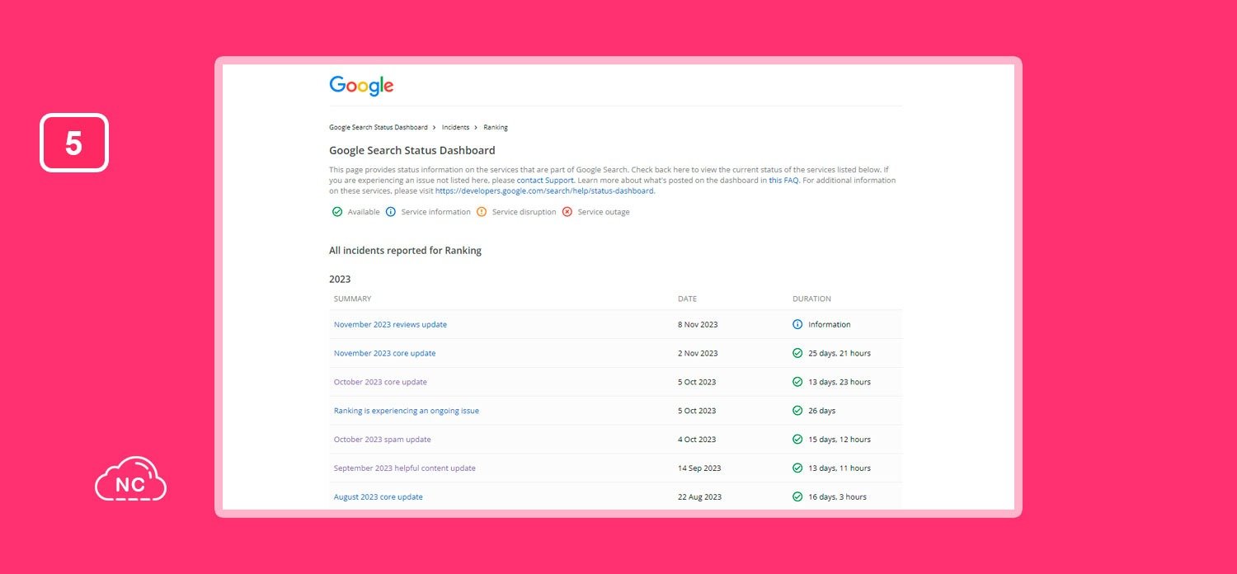Click All incidents reported for Ranking heading
Screen dimensions: 1237x574
(405, 251)
